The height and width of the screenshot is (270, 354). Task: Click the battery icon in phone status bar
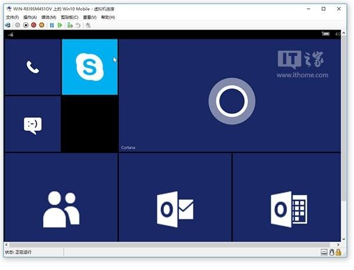[326, 34]
